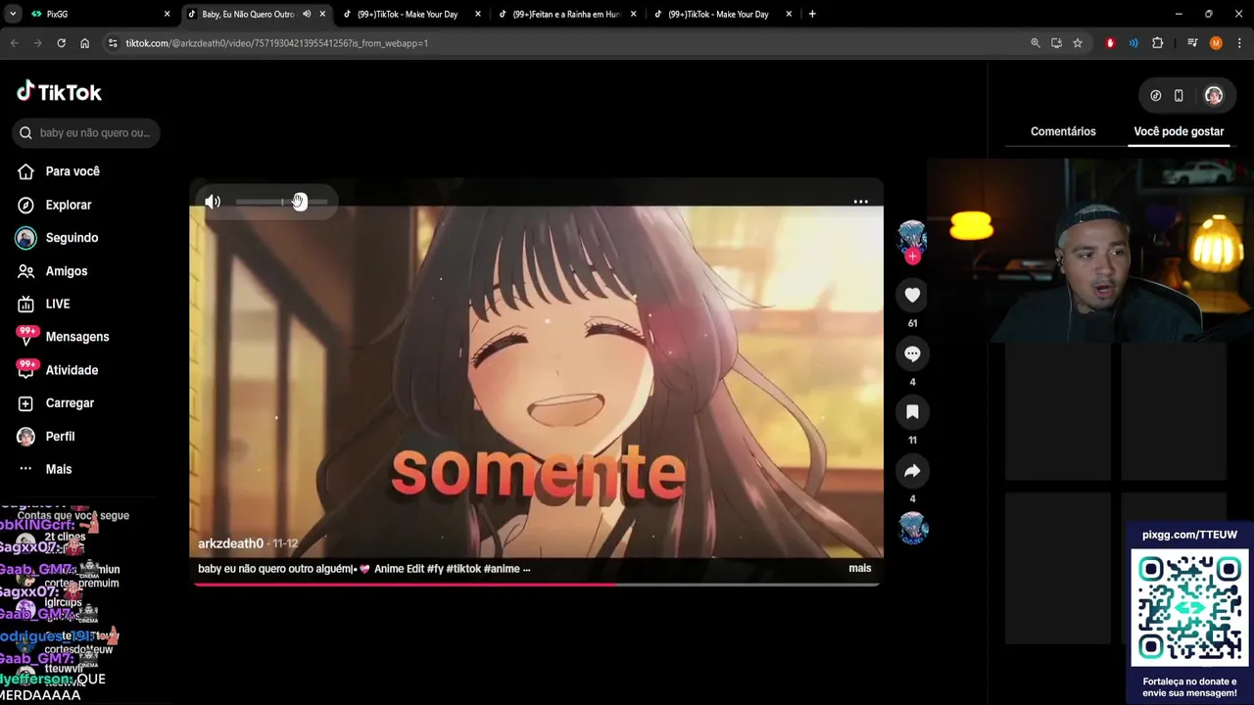
Task: Open Chrome tab search dropdown arrow
Action: click(12, 14)
